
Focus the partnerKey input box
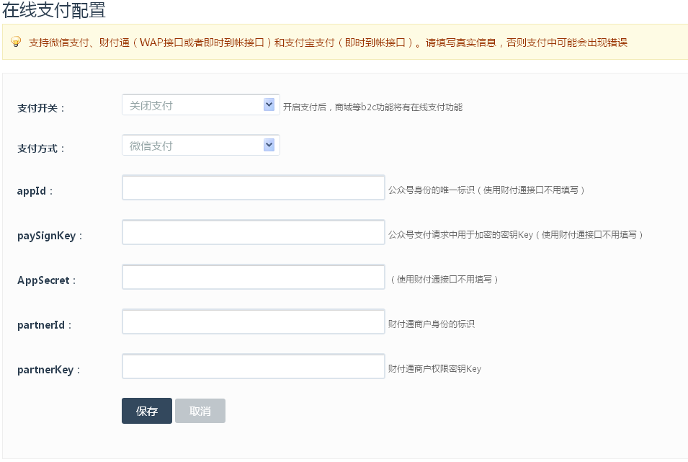coord(254,367)
